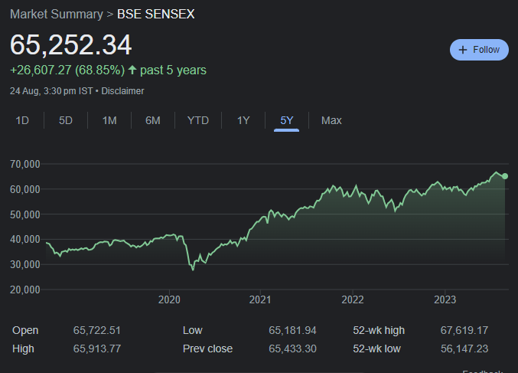518x373 pixels.
Task: Select the 5D time range tab
Action: tap(65, 120)
